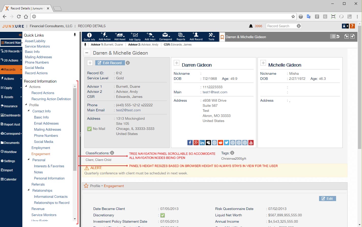
Task: Expand the Darren Gideon contact card
Action: (x=177, y=63)
